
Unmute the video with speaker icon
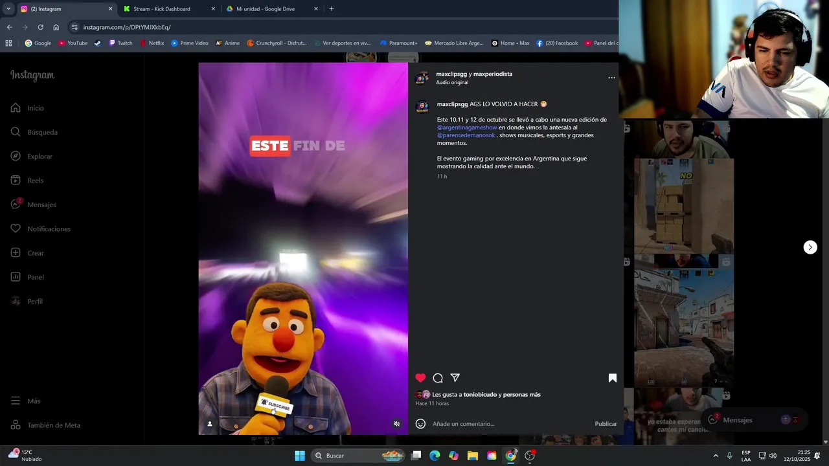click(397, 424)
